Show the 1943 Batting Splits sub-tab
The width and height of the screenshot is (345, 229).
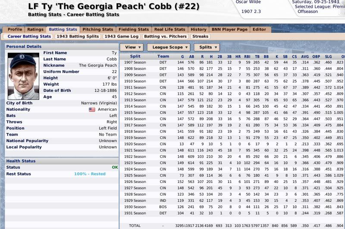click(77, 37)
